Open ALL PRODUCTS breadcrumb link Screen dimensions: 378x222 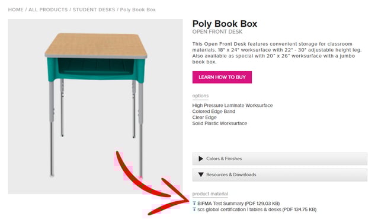(x=48, y=9)
